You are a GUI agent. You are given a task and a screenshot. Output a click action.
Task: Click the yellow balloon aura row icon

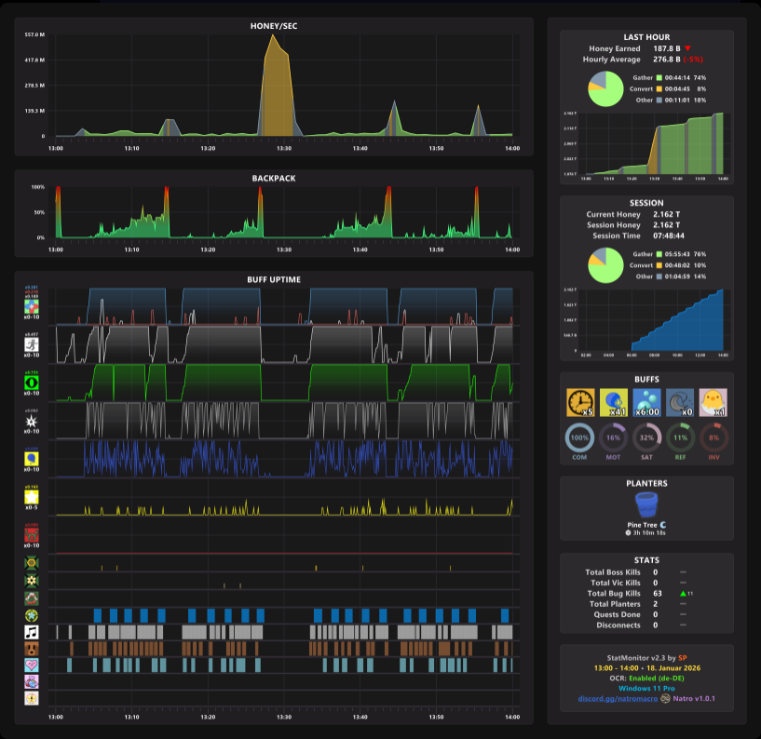point(32,459)
